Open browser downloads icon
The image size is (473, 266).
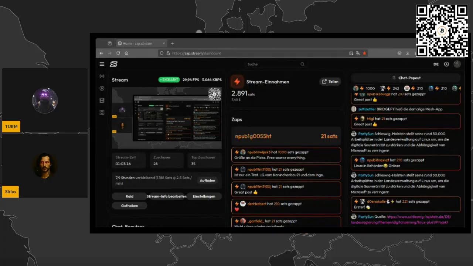(x=408, y=53)
